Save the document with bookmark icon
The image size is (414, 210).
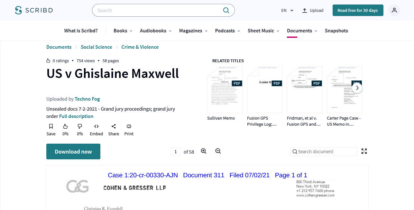tap(51, 126)
